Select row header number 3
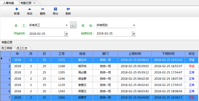The image size is (199, 101). (x=6, y=73)
